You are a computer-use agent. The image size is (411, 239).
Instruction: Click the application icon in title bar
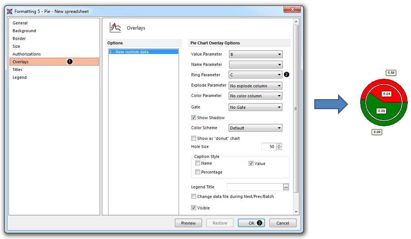point(10,11)
